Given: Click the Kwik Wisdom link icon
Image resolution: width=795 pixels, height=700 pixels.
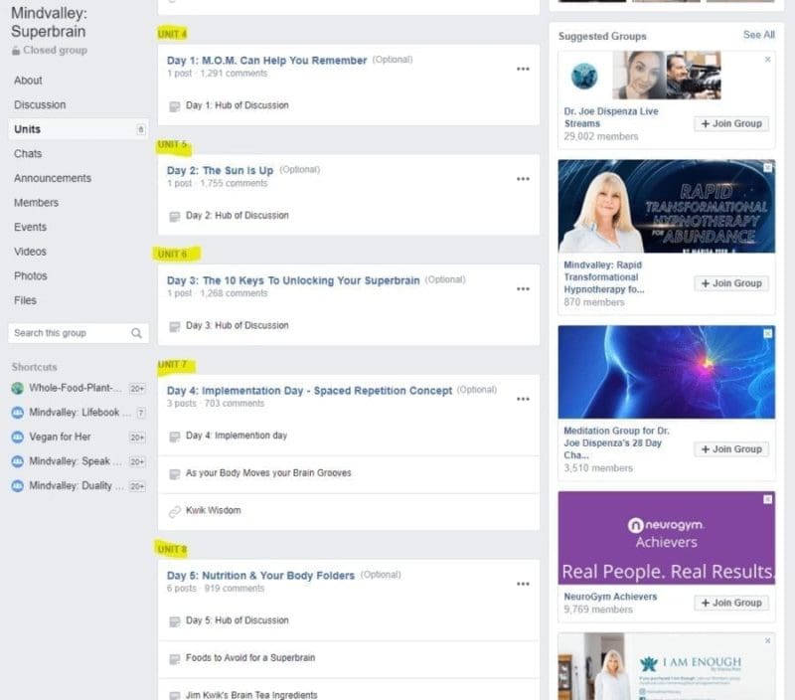Looking at the screenshot, I should tap(175, 511).
